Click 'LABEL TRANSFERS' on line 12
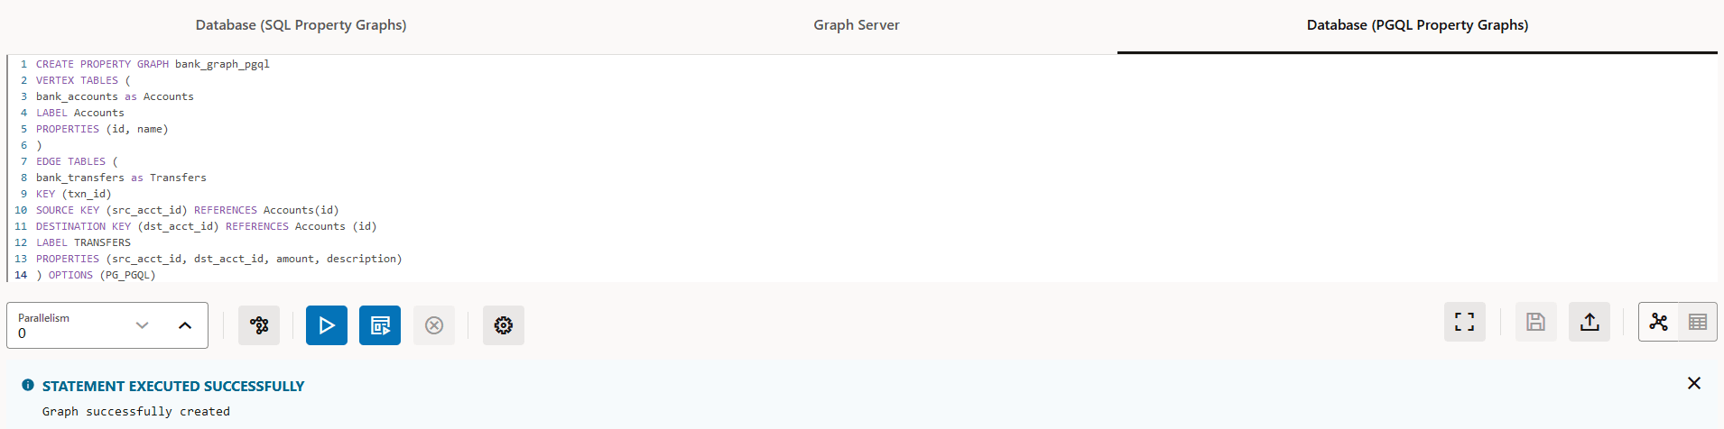 point(83,242)
